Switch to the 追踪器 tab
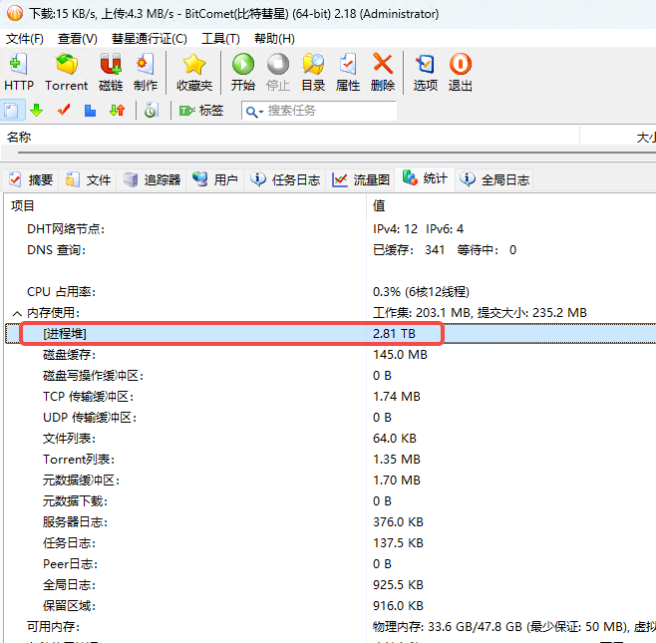This screenshot has width=656, height=643. click(x=153, y=180)
